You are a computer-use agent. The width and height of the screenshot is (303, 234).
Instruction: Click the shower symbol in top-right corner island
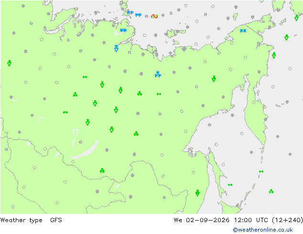[x=296, y=18]
